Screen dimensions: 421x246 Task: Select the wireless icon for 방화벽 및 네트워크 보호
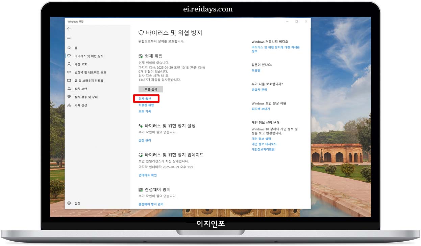coord(69,72)
